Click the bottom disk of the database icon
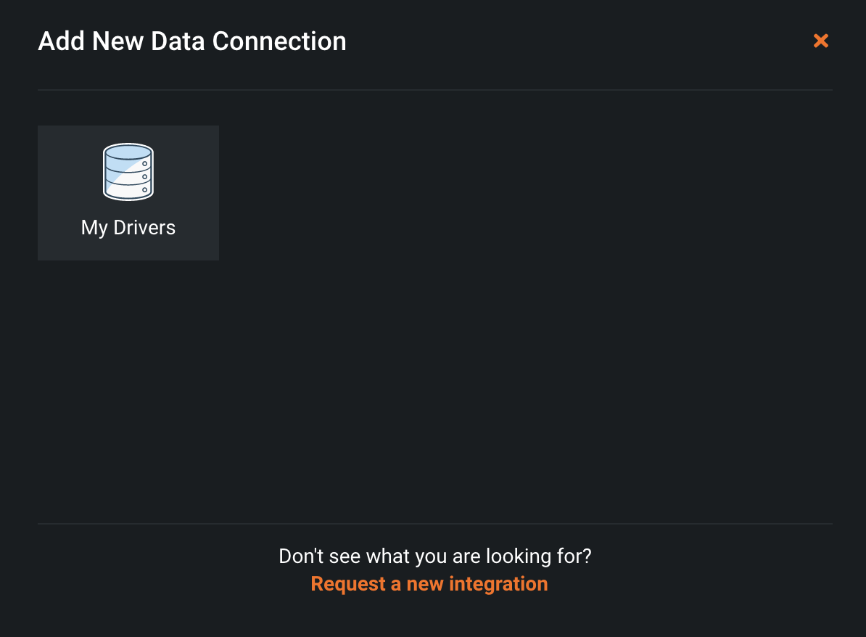The image size is (866, 637). (128, 190)
